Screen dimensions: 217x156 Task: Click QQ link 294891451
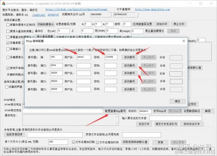[x=39, y=15]
